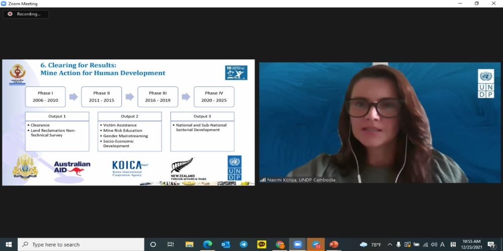Open Outlook from the taskbar
Screen dimensions: 503x251
click(225, 244)
